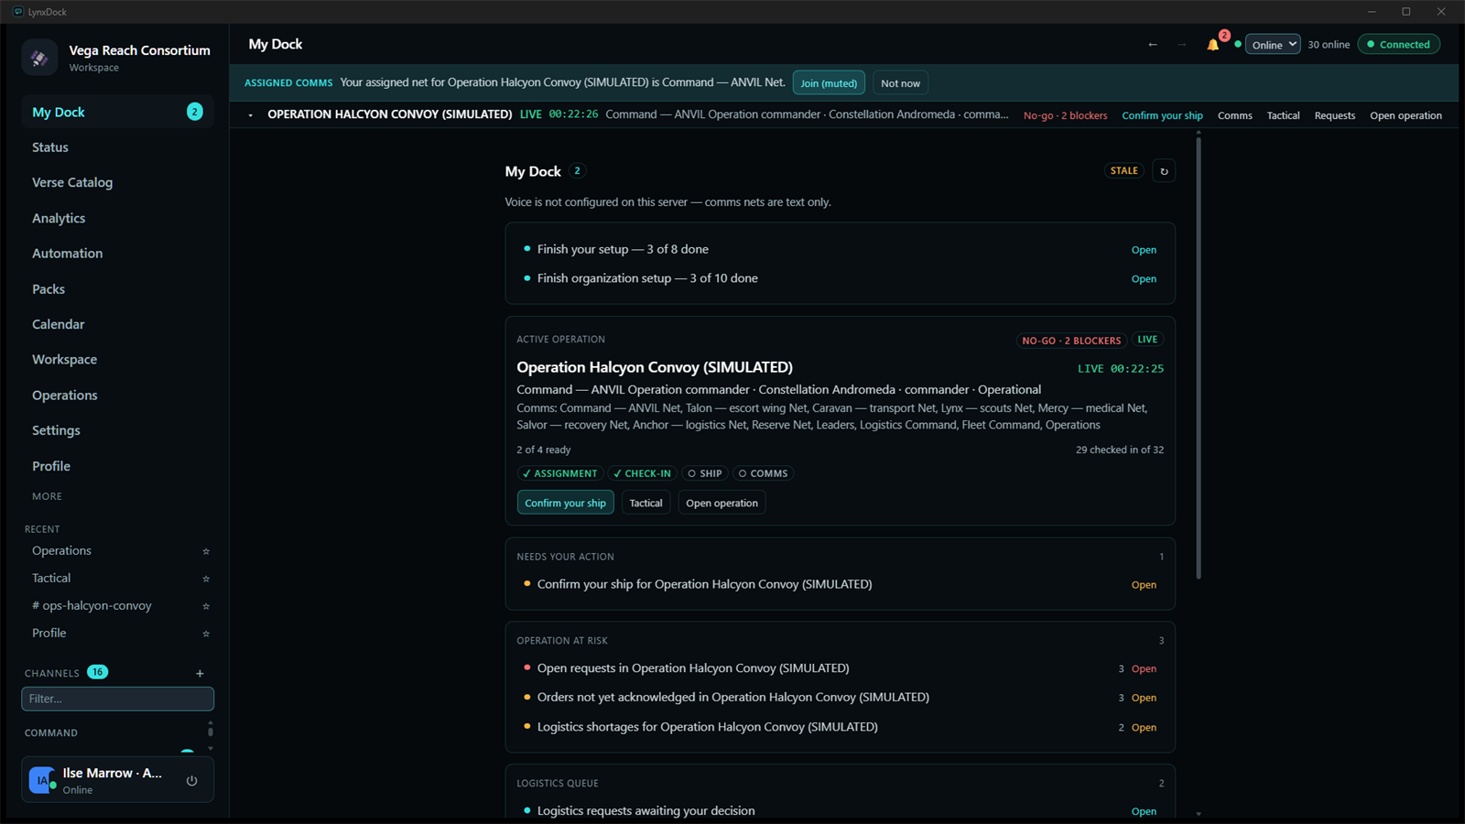1465x824 pixels.
Task: Click the STALE badge
Action: point(1123,171)
